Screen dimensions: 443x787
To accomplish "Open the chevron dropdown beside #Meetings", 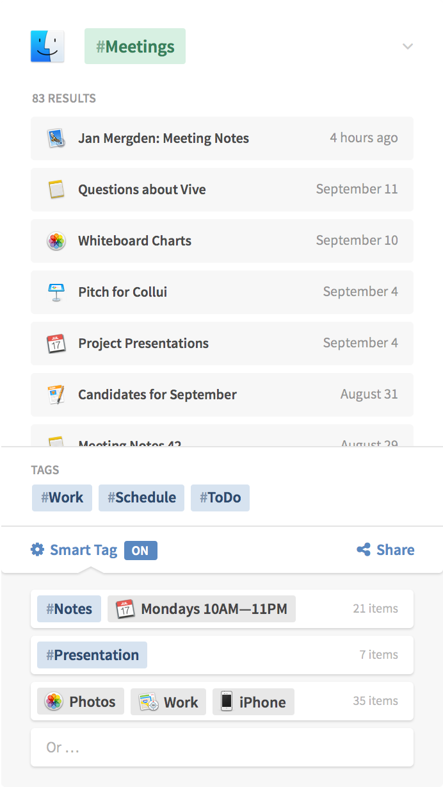I will (408, 46).
